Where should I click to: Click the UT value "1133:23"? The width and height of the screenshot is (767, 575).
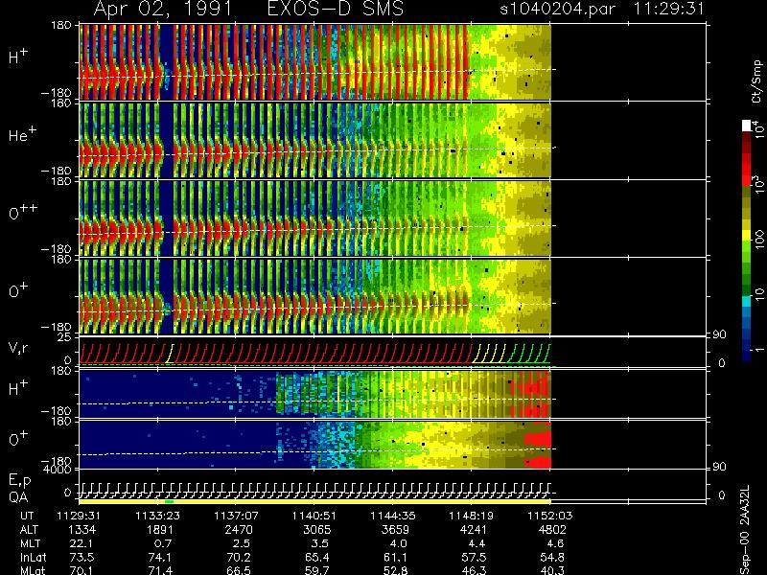[x=157, y=516]
